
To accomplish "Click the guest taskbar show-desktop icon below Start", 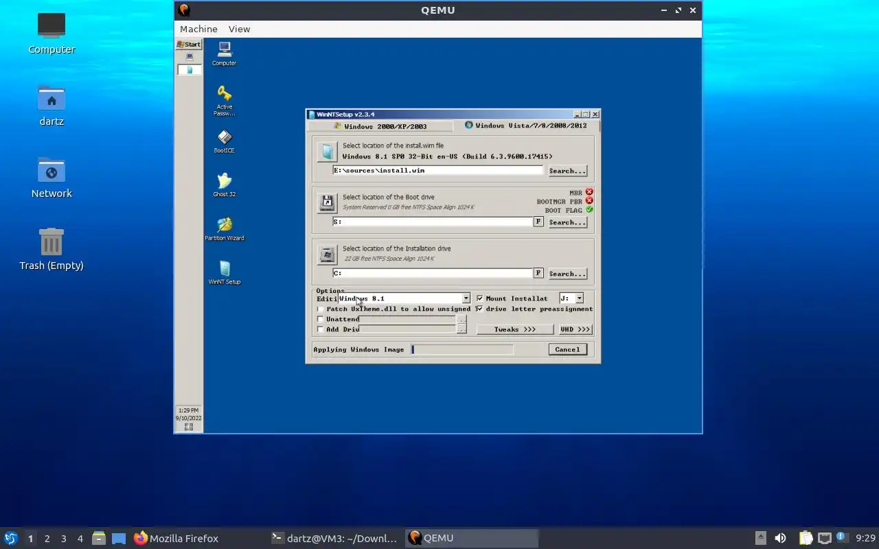I will click(190, 56).
